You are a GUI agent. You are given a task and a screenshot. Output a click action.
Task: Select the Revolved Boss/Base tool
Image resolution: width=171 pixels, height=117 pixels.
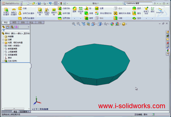[14, 11]
